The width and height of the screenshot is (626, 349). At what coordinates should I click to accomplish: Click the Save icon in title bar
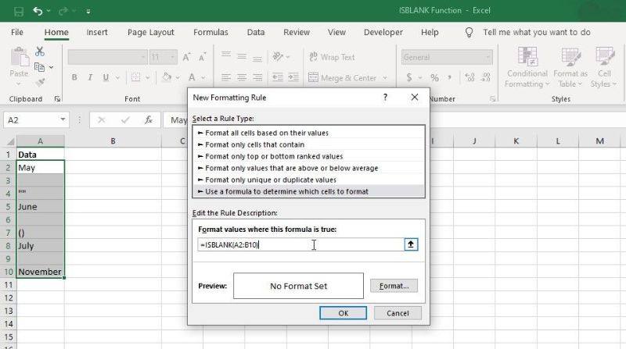tap(19, 11)
